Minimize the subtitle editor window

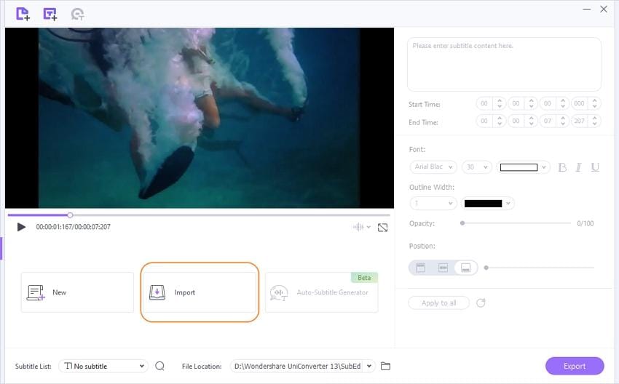pos(587,9)
